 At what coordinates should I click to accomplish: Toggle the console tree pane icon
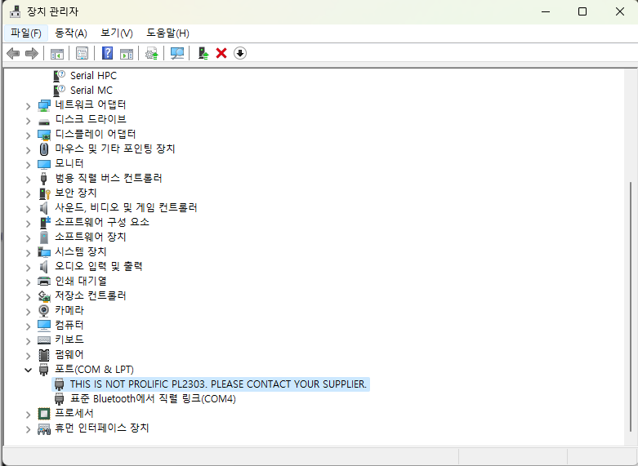(57, 53)
